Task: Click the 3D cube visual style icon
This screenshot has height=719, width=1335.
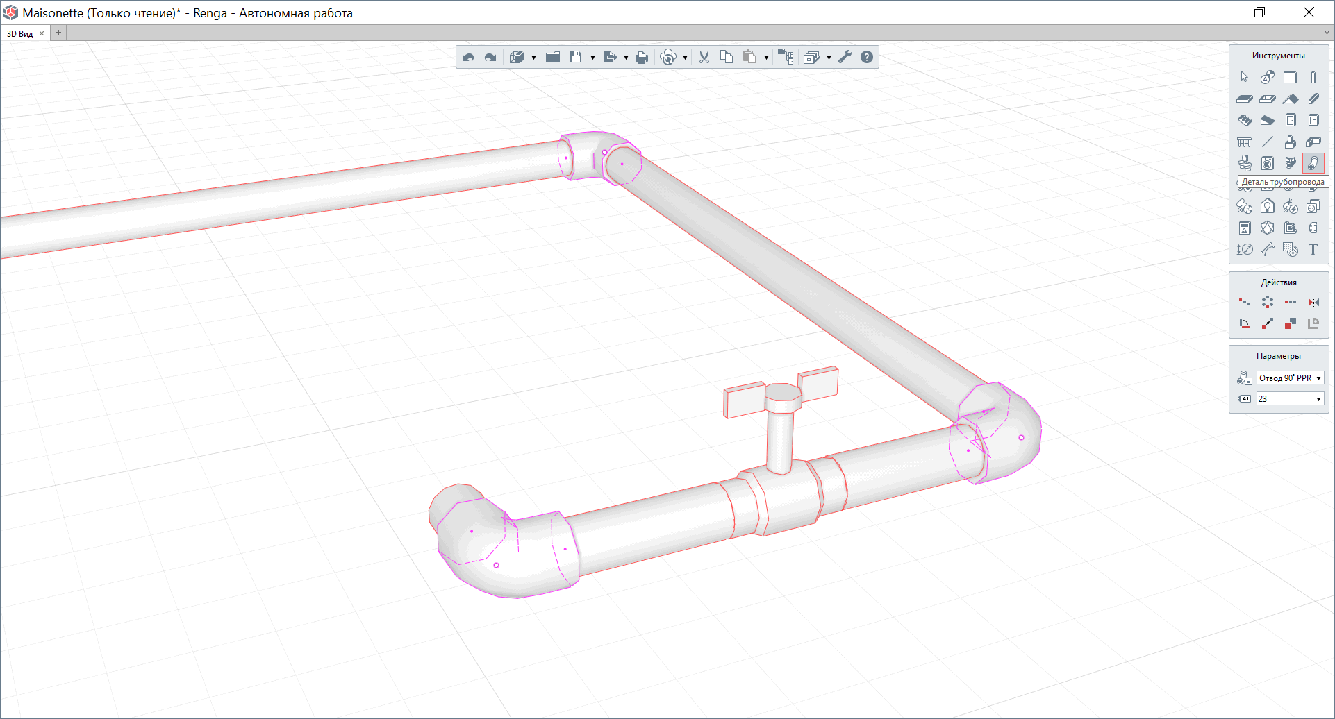Action: (x=517, y=58)
